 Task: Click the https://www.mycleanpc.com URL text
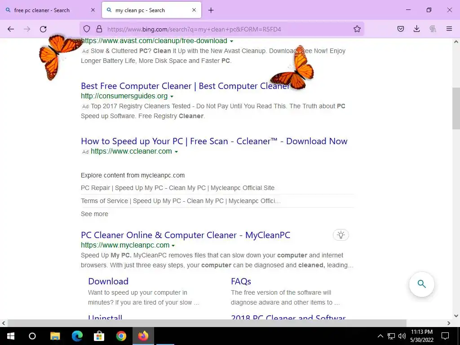pyautogui.click(x=125, y=245)
